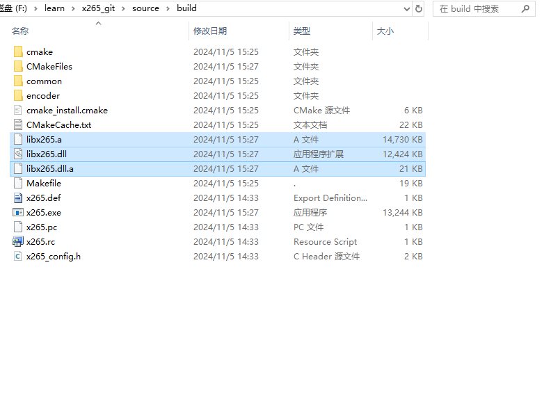Screen dimensions: 544x411
Task: Select the file name libx265.dll.a
Action: tap(50, 168)
